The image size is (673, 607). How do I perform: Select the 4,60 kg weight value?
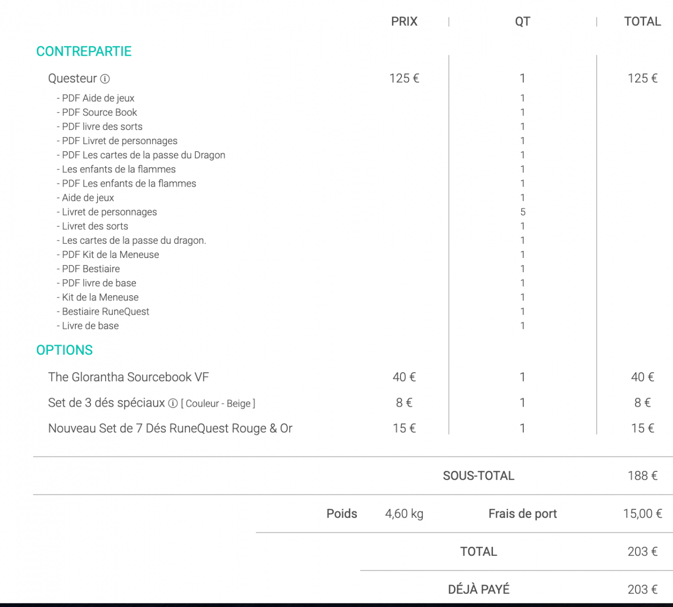tap(404, 514)
